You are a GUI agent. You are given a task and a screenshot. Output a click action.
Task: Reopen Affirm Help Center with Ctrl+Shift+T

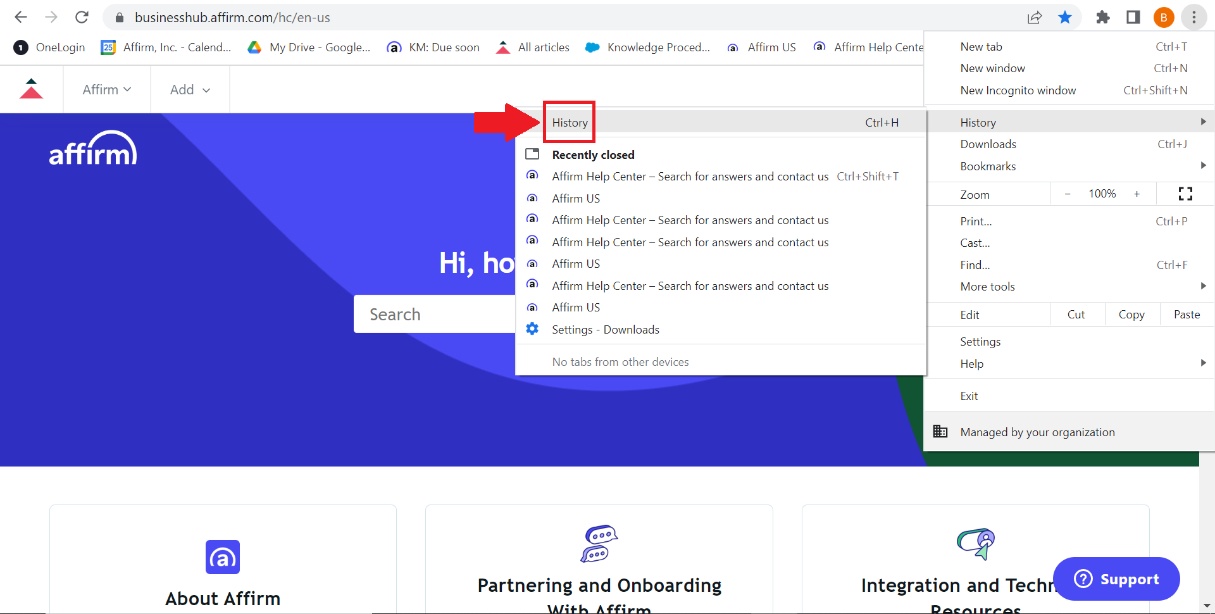(721, 176)
